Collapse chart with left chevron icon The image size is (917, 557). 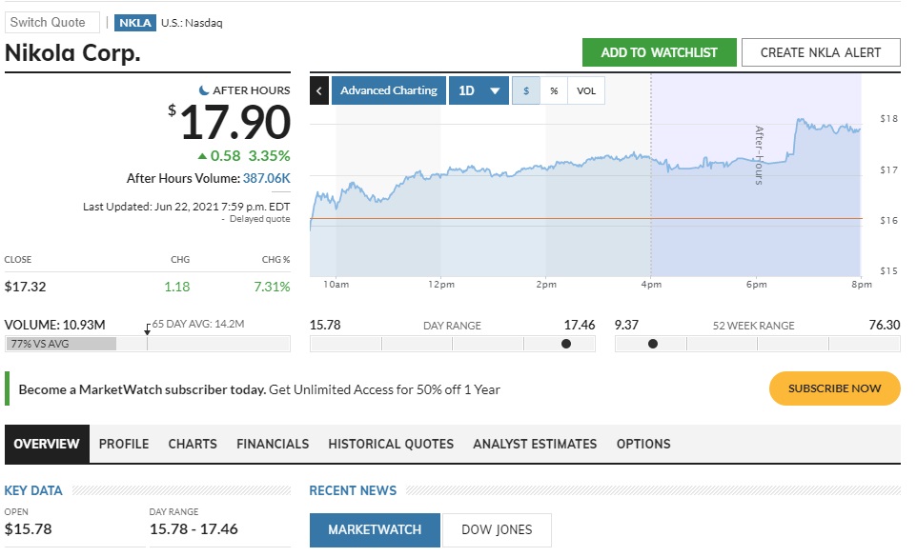coord(319,90)
